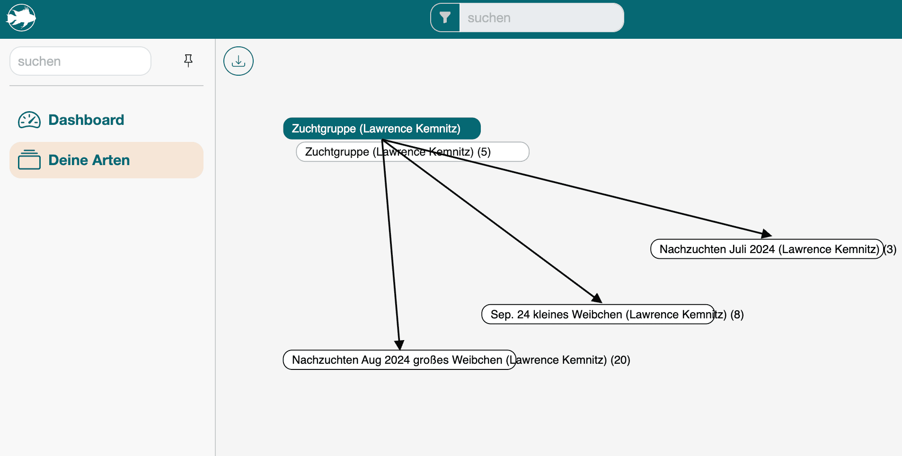
Task: Click the (20) count beside Nachzuchten Aug 2024
Action: click(x=620, y=360)
